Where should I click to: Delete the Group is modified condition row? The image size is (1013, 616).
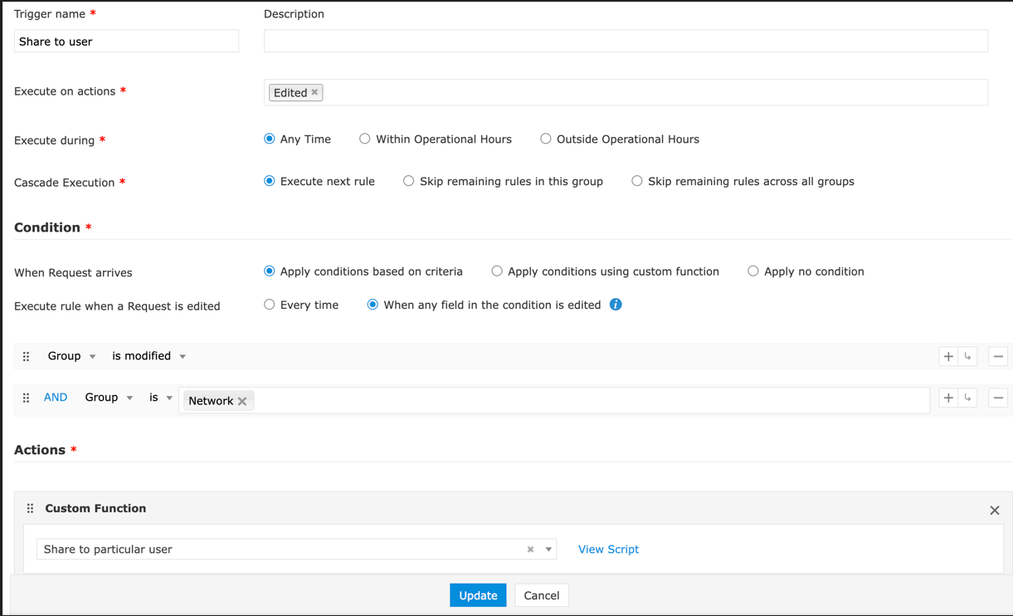tap(998, 356)
